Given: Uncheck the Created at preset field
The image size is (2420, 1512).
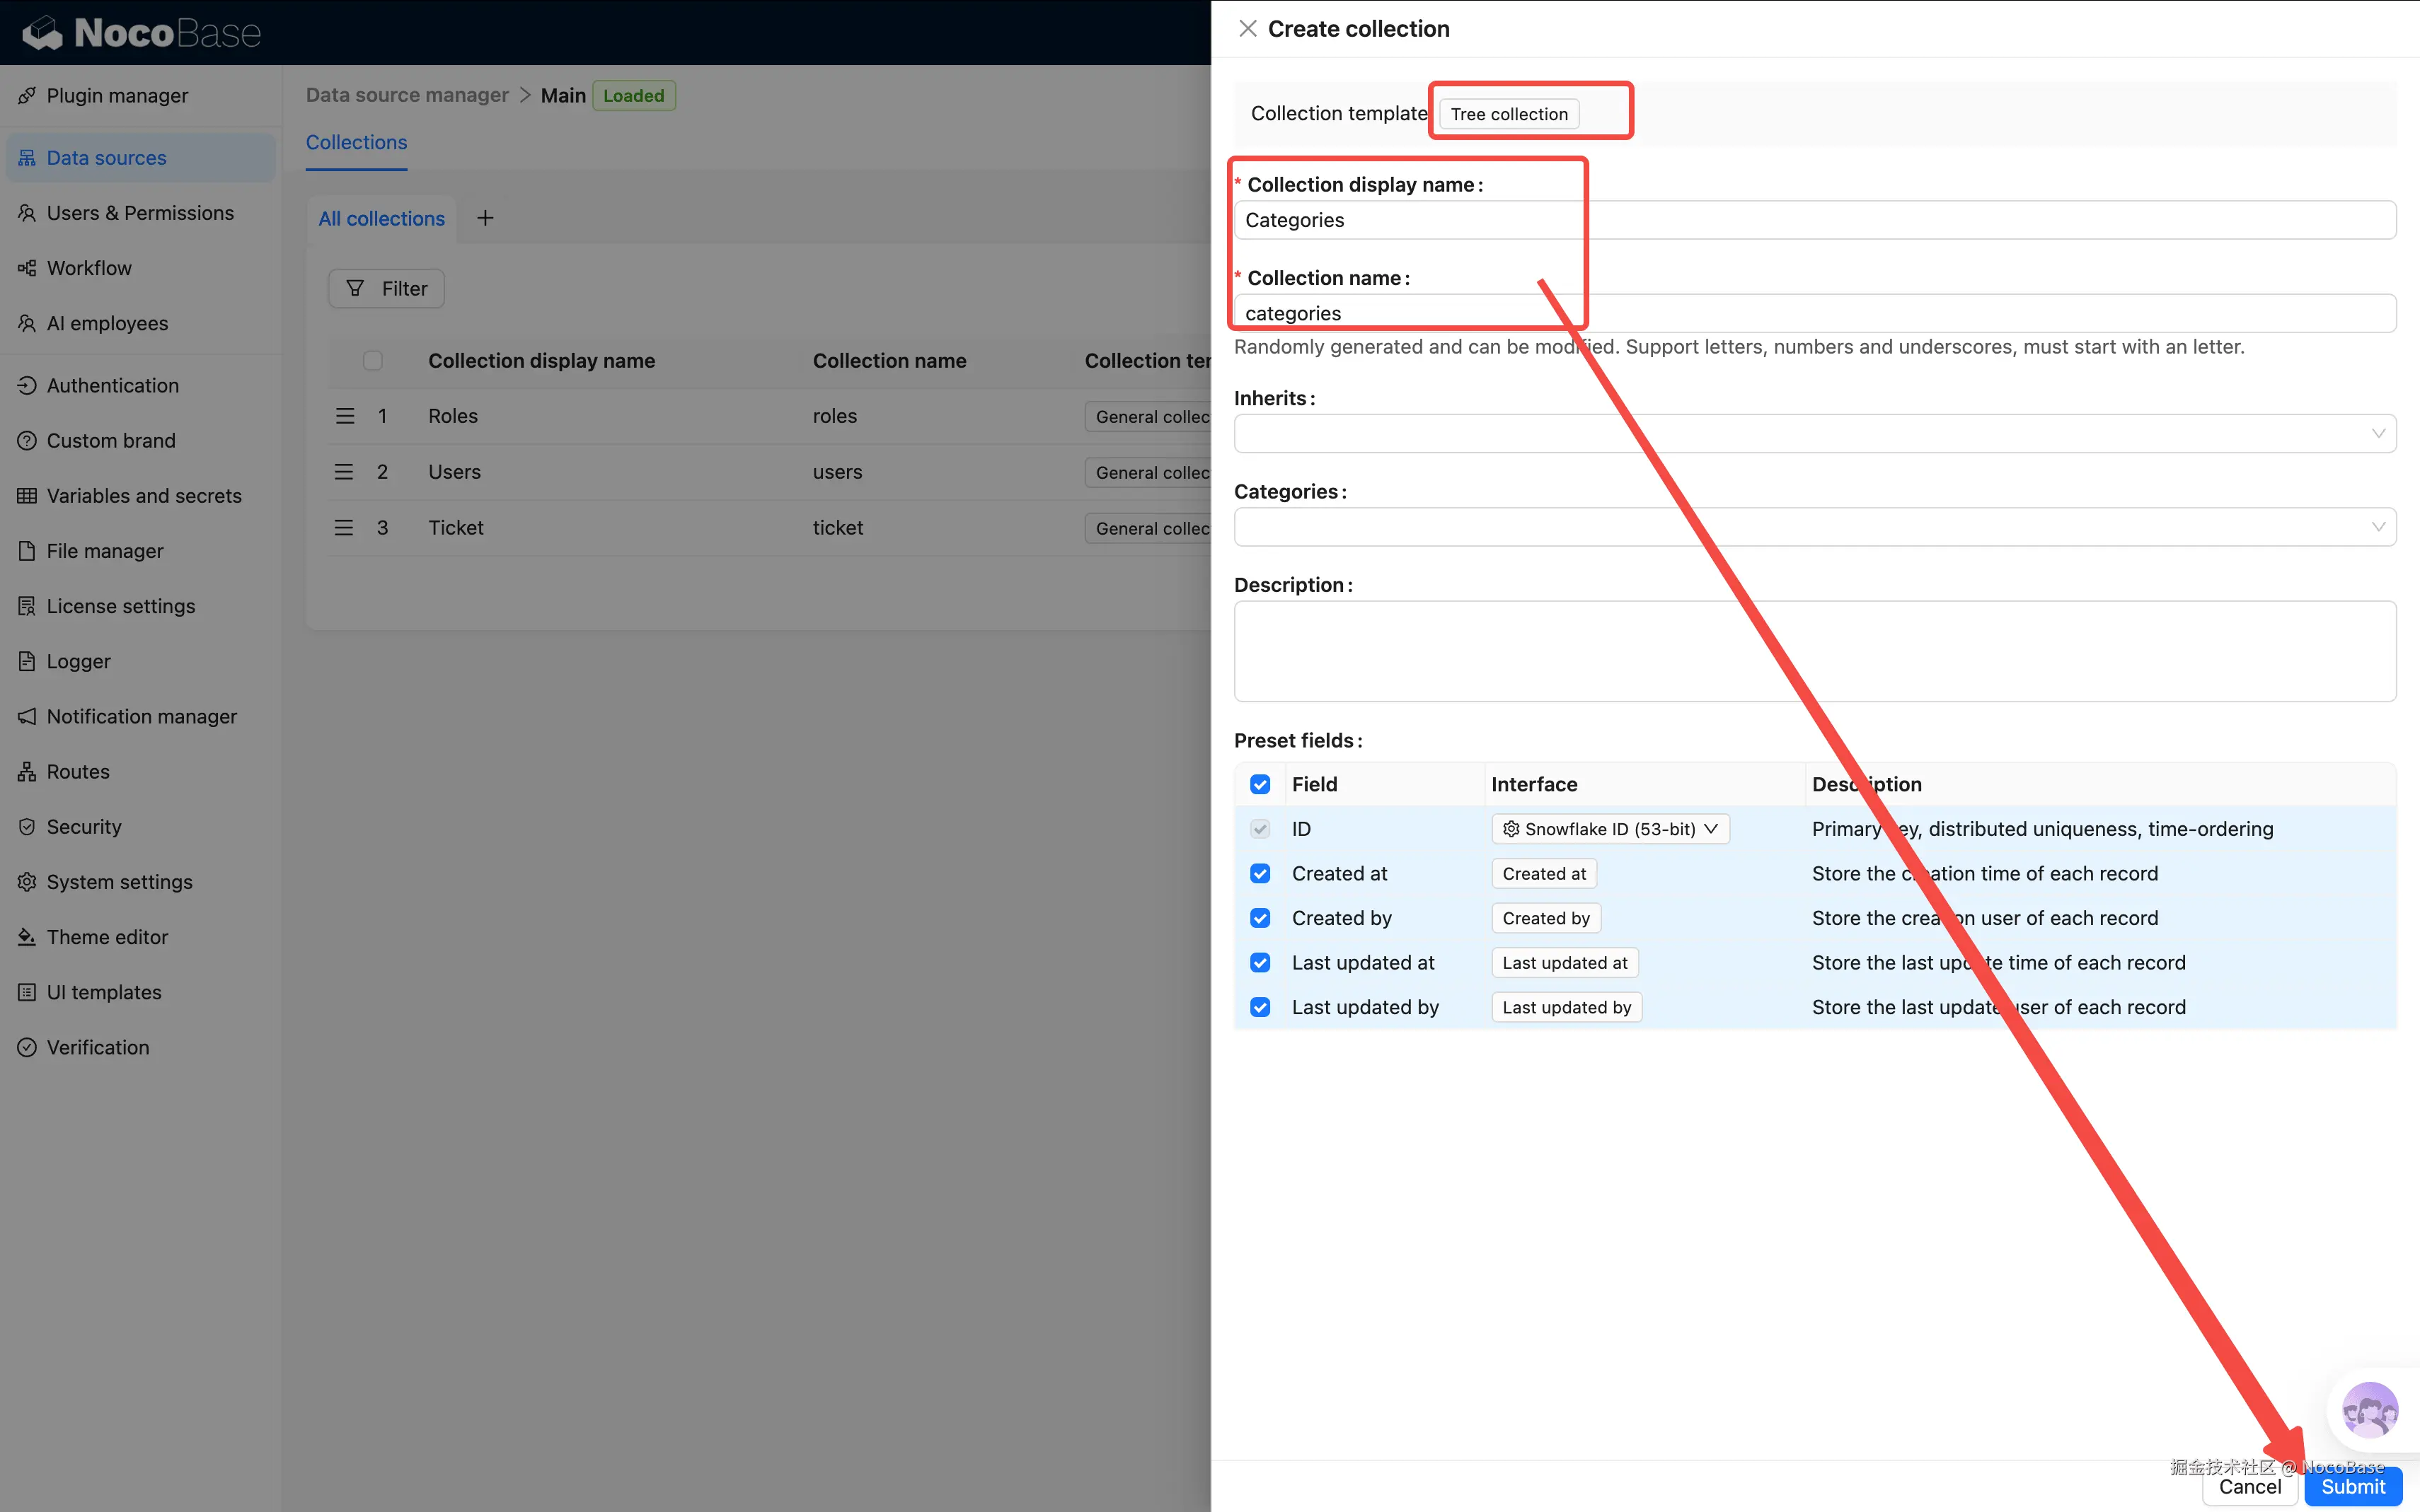Looking at the screenshot, I should point(1260,873).
